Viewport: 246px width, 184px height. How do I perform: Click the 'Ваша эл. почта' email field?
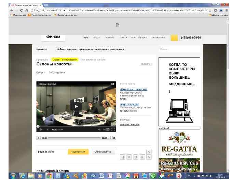tap(52, 152)
